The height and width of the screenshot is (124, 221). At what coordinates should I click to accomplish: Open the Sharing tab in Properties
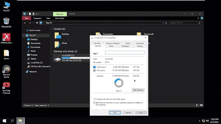click(x=140, y=46)
